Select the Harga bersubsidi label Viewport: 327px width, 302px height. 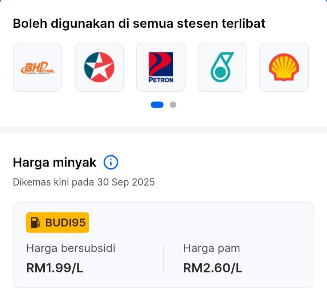[x=71, y=248]
